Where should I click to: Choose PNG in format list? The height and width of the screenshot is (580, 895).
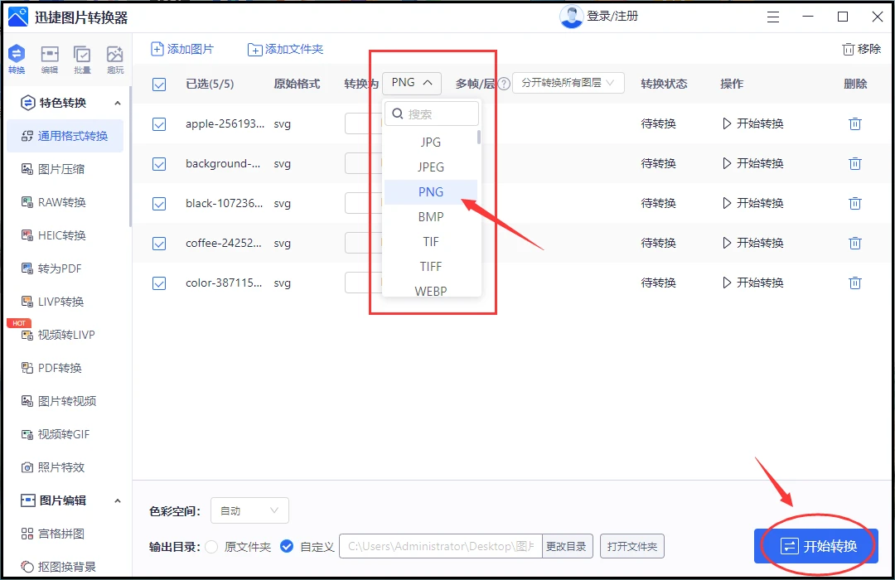tap(431, 191)
